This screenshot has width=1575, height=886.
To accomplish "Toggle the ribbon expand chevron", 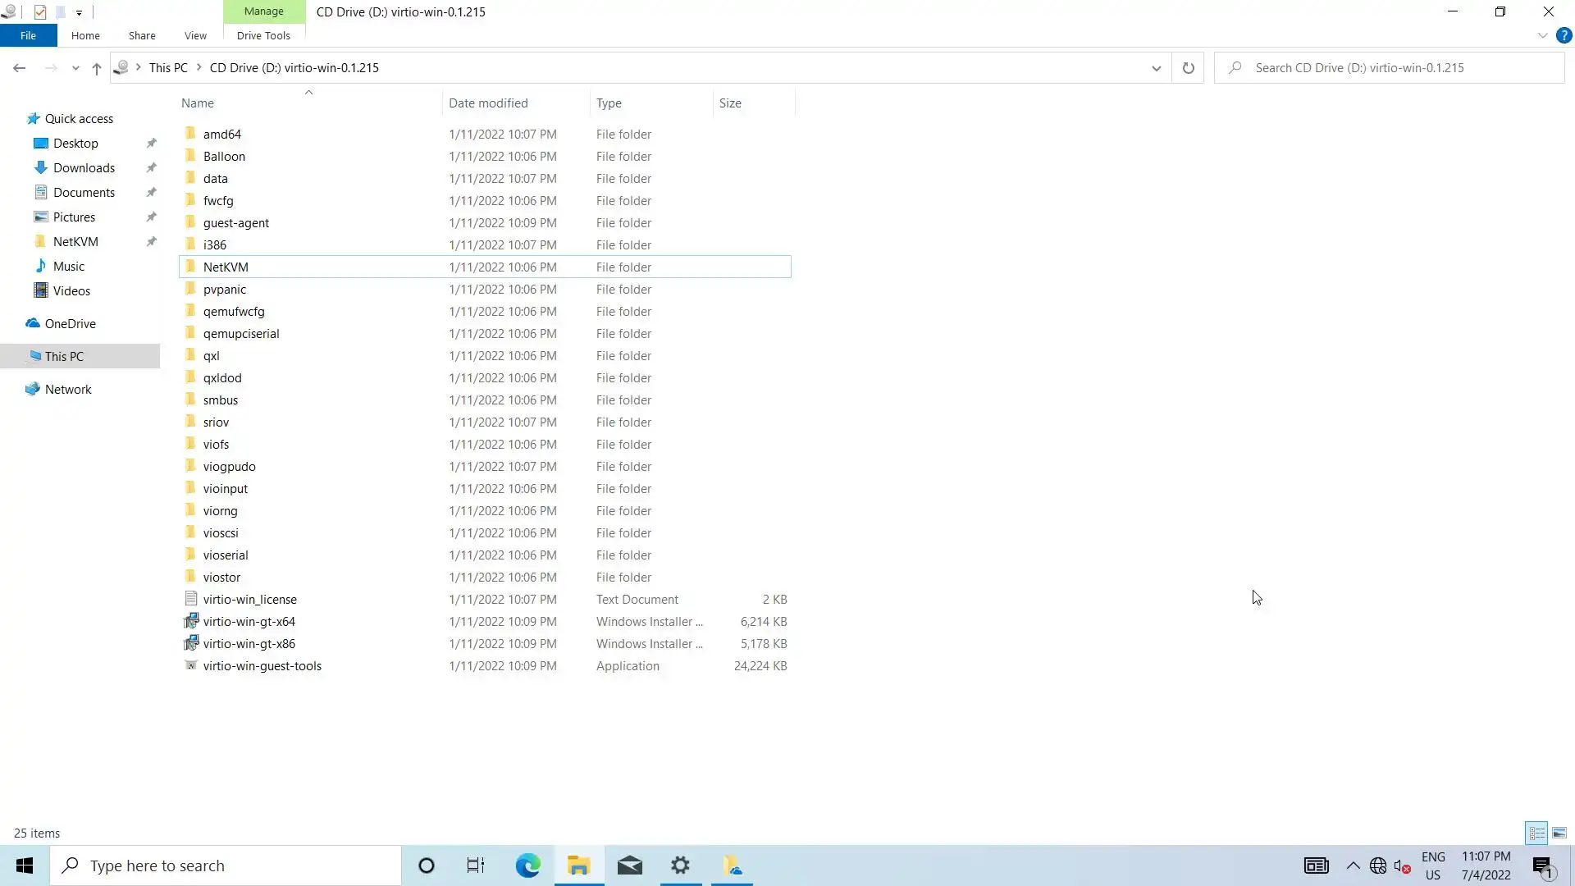I will [1542, 35].
